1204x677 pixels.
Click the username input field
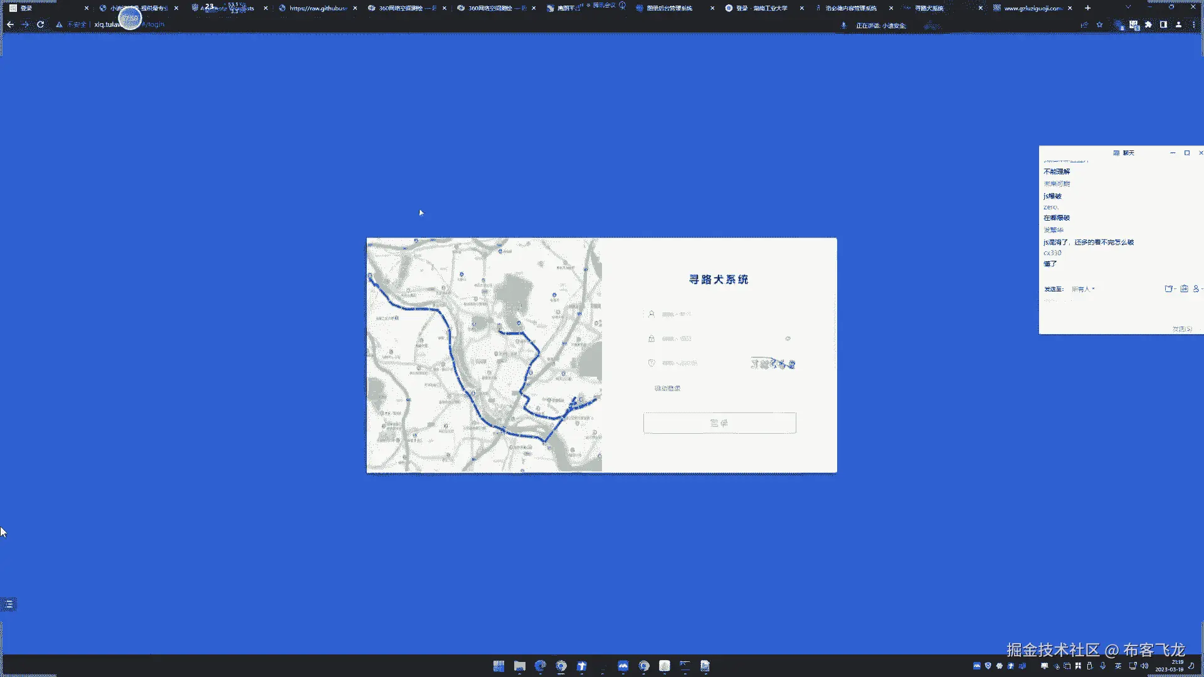click(x=715, y=314)
